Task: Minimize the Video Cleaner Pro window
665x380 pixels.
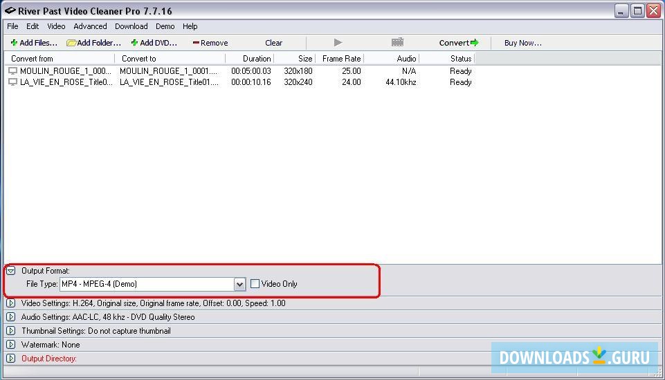Action: tap(621, 10)
